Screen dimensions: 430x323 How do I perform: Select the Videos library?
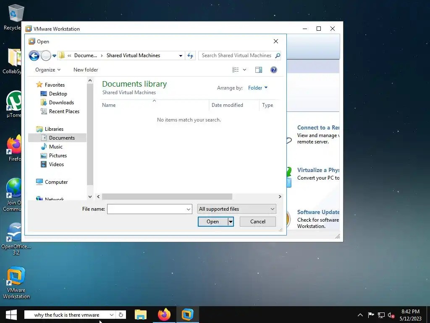(52, 164)
